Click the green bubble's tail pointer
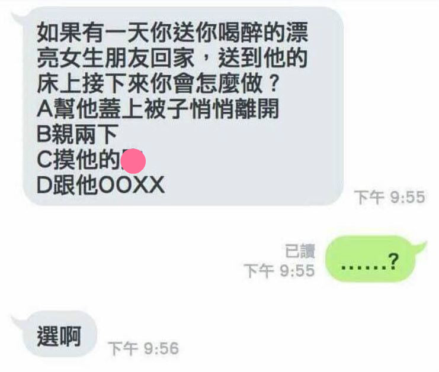This screenshot has width=439, height=372. tap(419, 248)
